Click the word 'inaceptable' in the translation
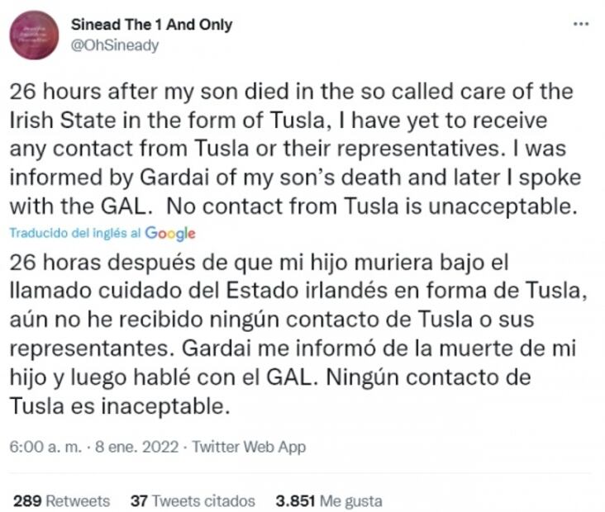This screenshot has width=605, height=512. (x=170, y=407)
